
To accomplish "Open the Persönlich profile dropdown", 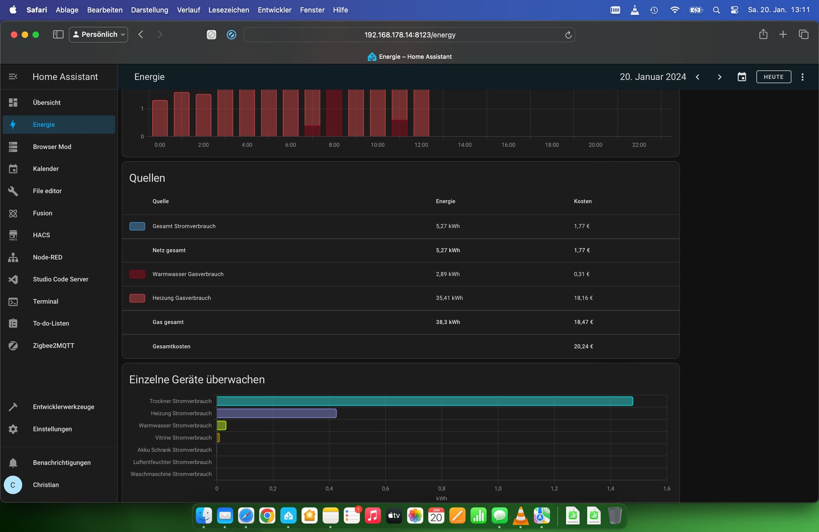I will click(99, 35).
